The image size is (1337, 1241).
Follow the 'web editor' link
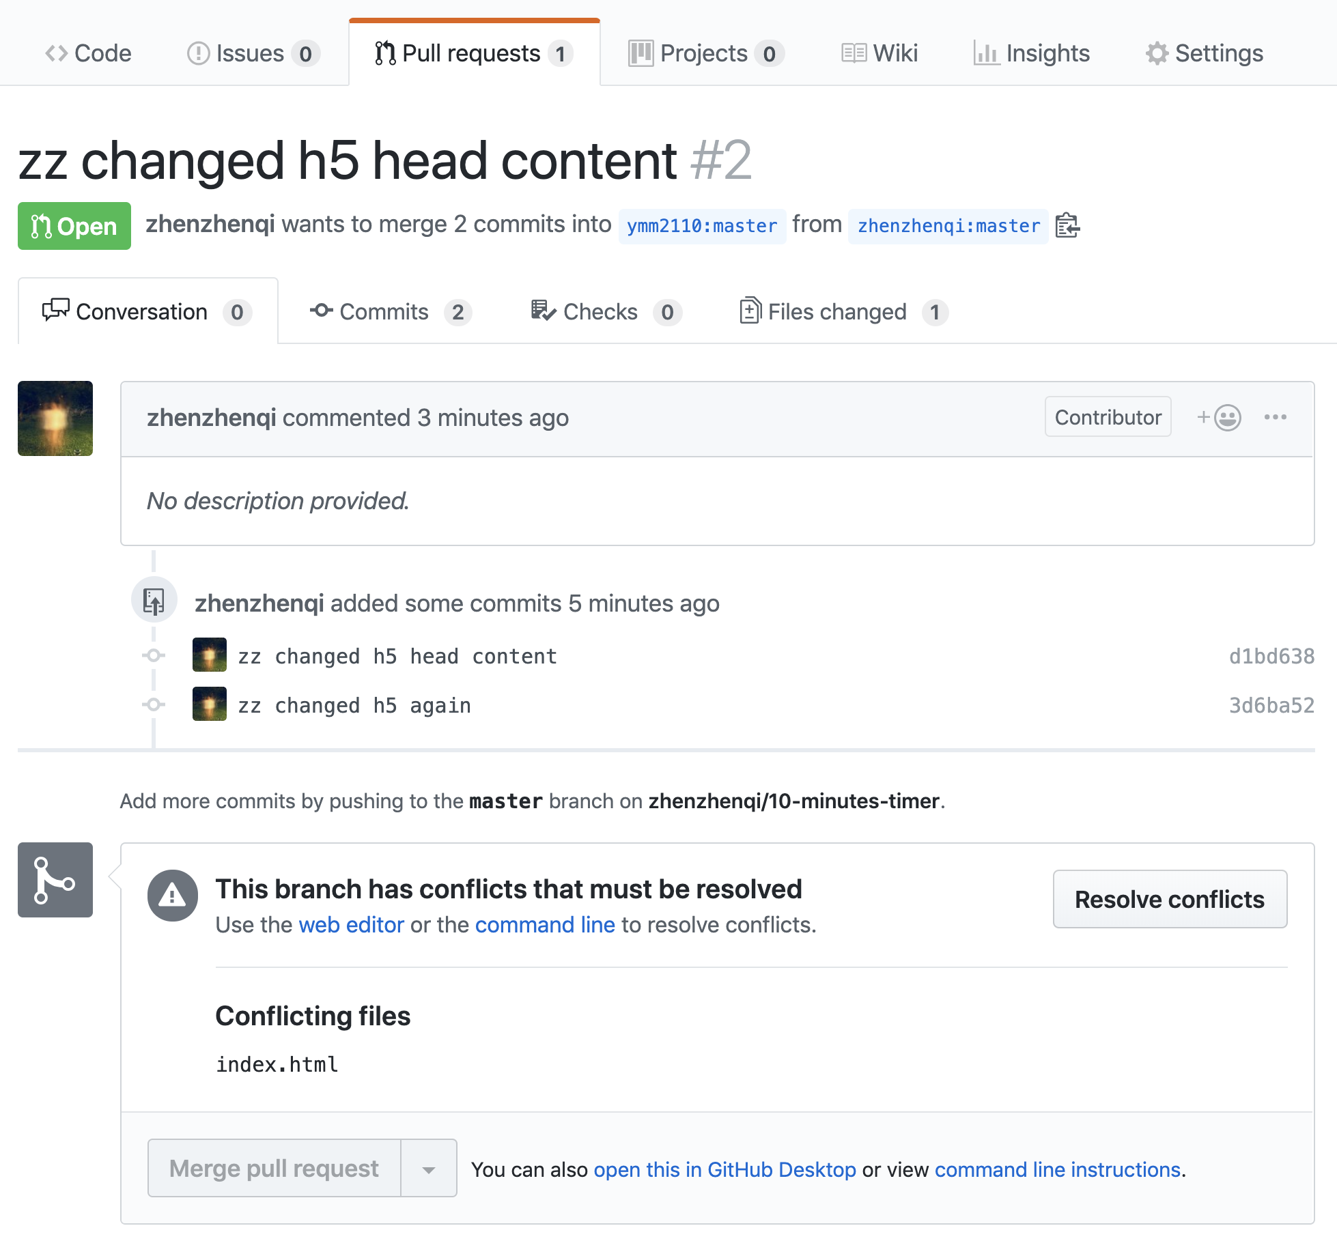click(x=351, y=925)
